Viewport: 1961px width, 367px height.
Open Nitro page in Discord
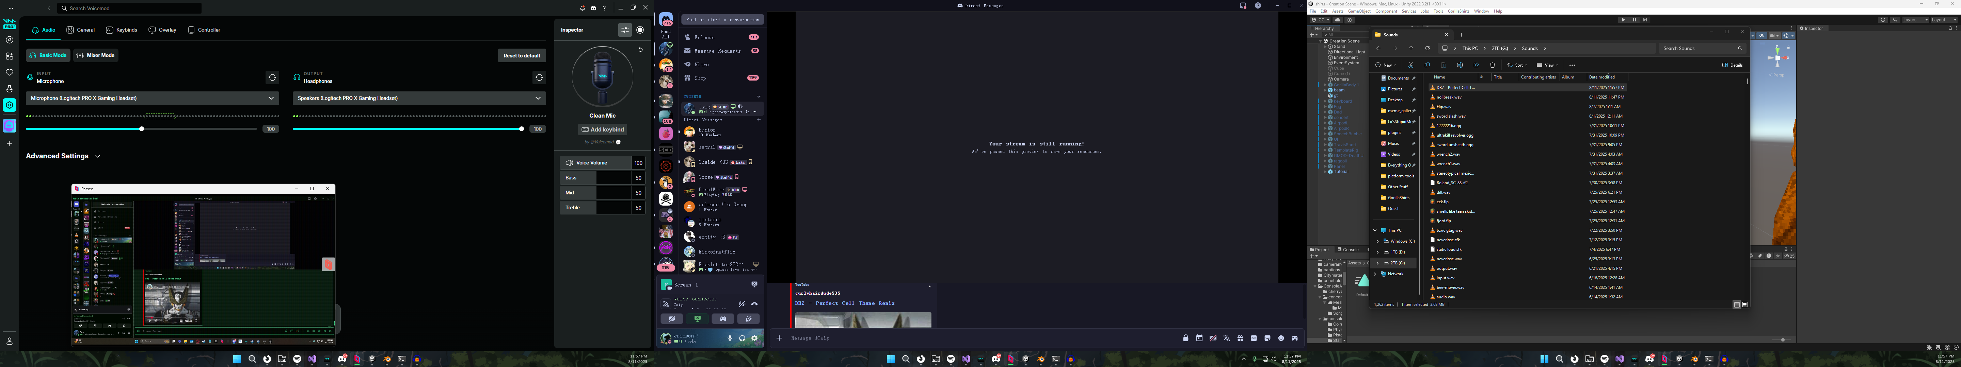[x=722, y=65]
